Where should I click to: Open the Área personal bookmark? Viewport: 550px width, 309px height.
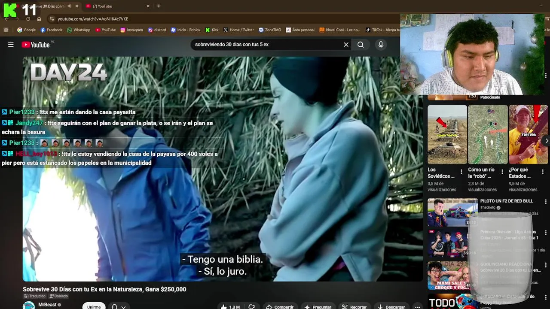[300, 30]
